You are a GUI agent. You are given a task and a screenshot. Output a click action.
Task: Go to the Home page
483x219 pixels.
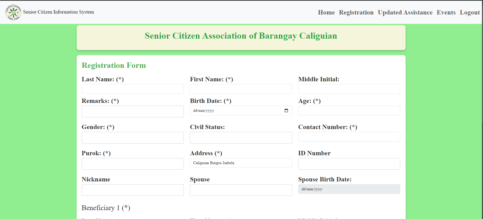[x=326, y=12]
